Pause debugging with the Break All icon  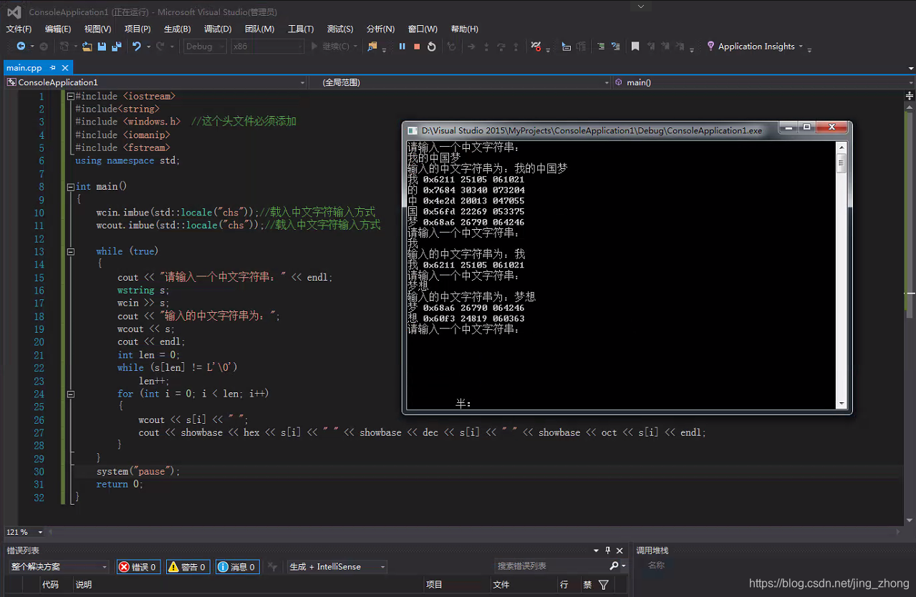click(402, 47)
